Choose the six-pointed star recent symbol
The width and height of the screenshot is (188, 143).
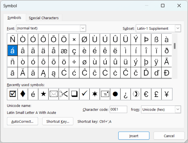(95, 94)
